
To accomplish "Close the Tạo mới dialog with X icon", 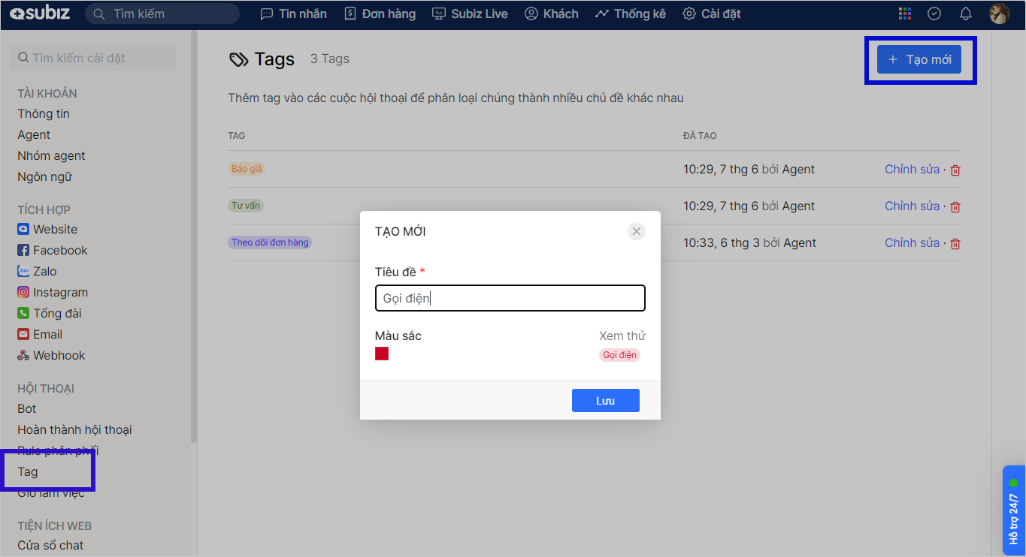I will point(636,231).
